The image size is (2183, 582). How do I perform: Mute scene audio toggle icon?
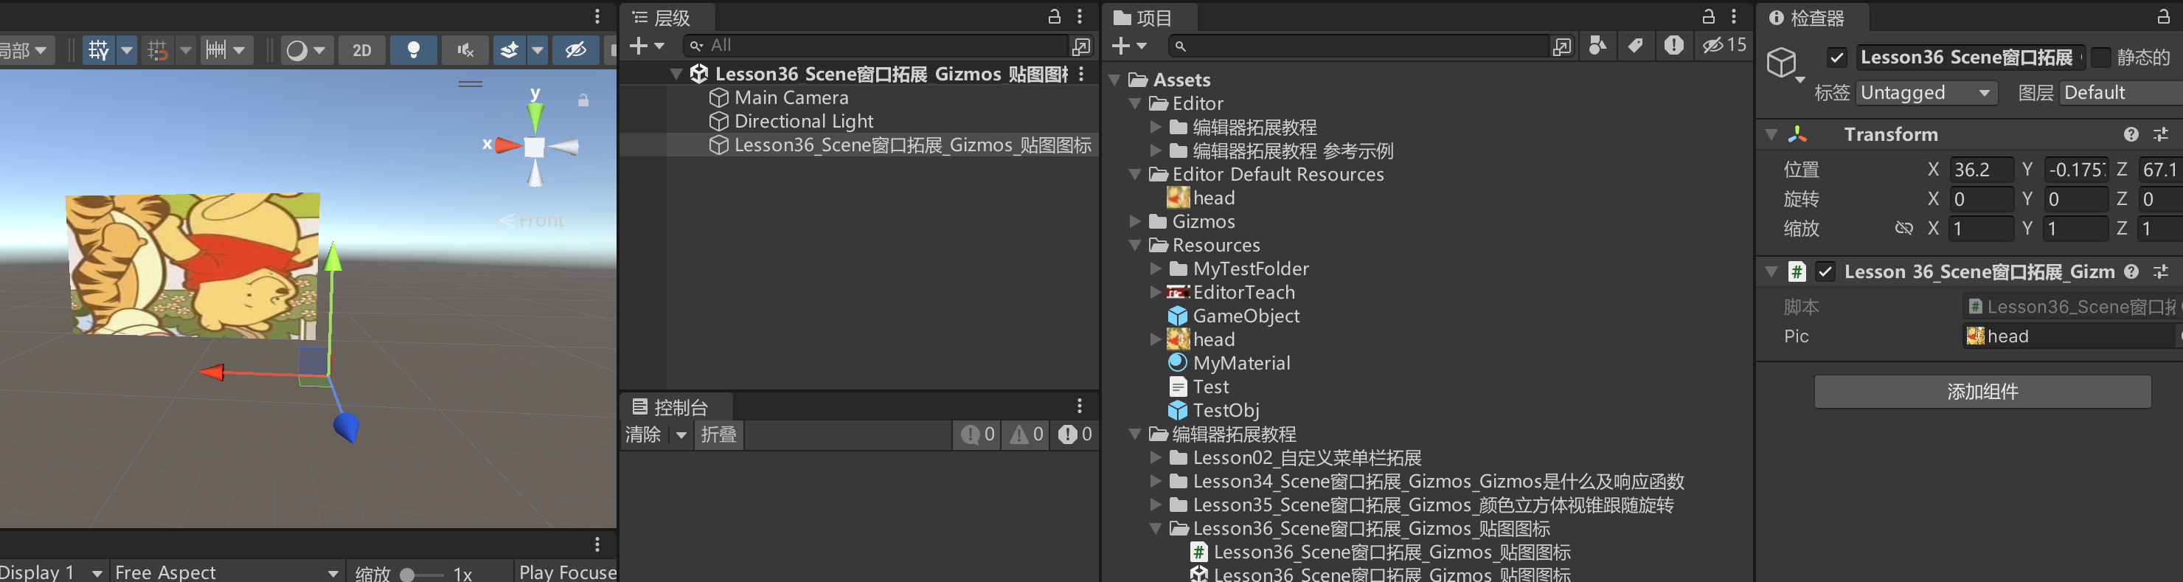click(465, 50)
